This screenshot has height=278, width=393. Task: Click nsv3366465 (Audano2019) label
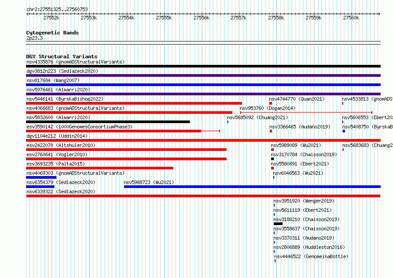coord(300,127)
